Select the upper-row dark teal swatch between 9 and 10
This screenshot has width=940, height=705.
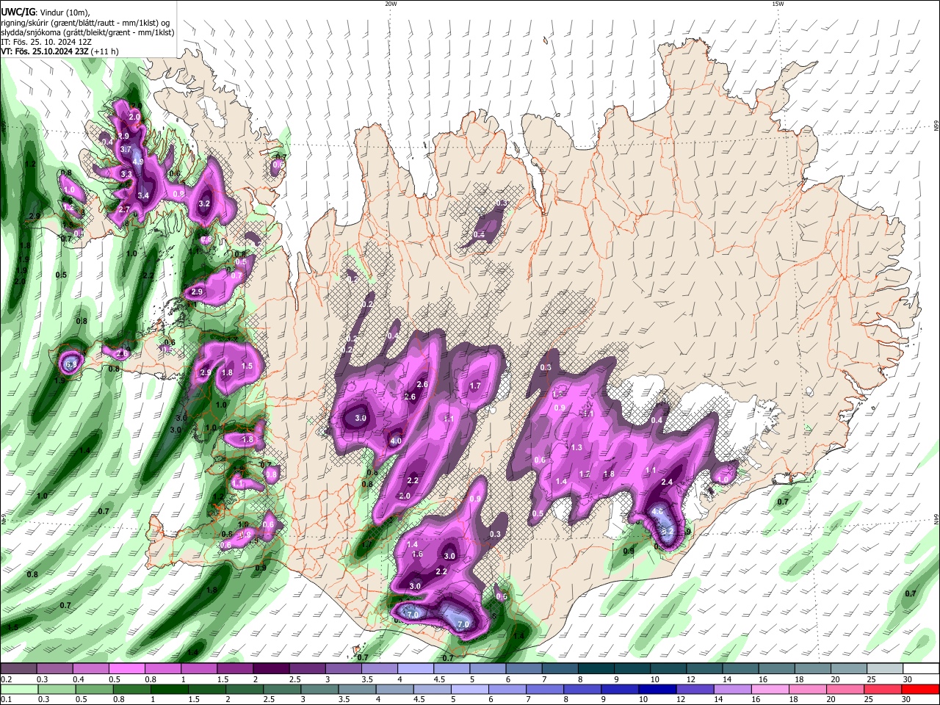click(x=632, y=669)
